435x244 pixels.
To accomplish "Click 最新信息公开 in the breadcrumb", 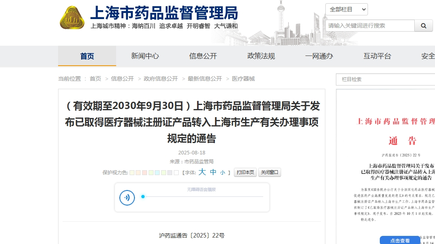I will pos(205,79).
